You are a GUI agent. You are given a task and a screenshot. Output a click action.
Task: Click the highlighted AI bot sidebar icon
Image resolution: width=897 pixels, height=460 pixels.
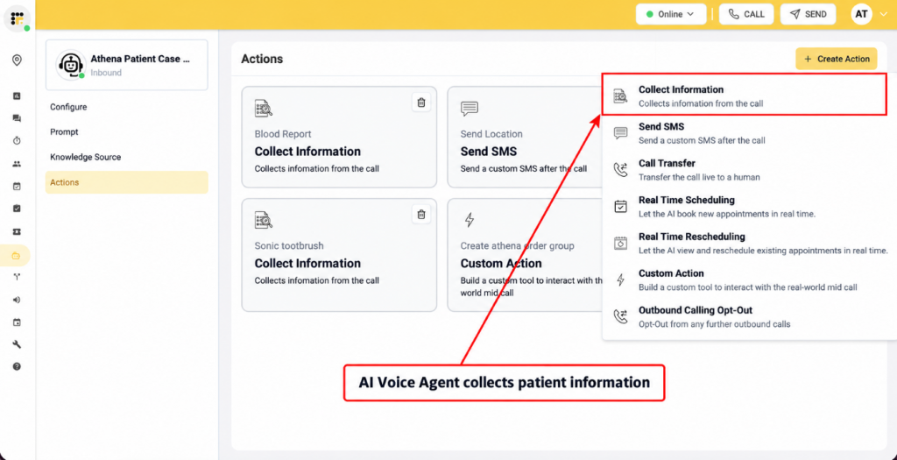[16, 255]
